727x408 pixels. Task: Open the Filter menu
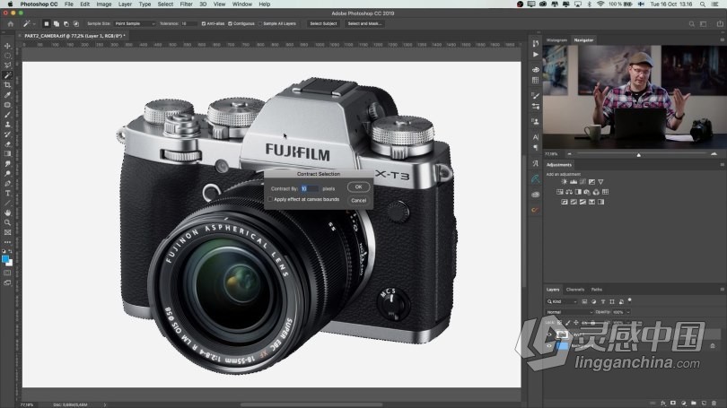coord(186,4)
